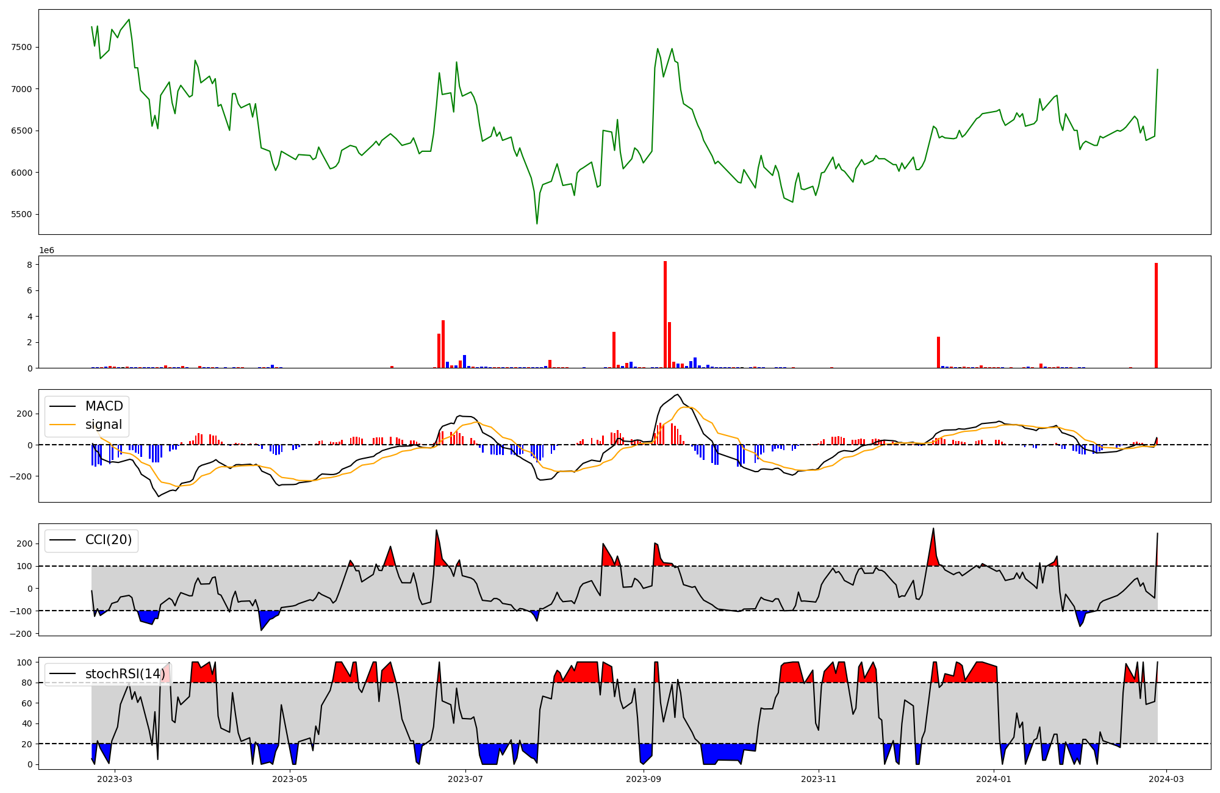Click the 2023-07 date tick label
Image resolution: width=1220 pixels, height=793 pixels.
(466, 779)
